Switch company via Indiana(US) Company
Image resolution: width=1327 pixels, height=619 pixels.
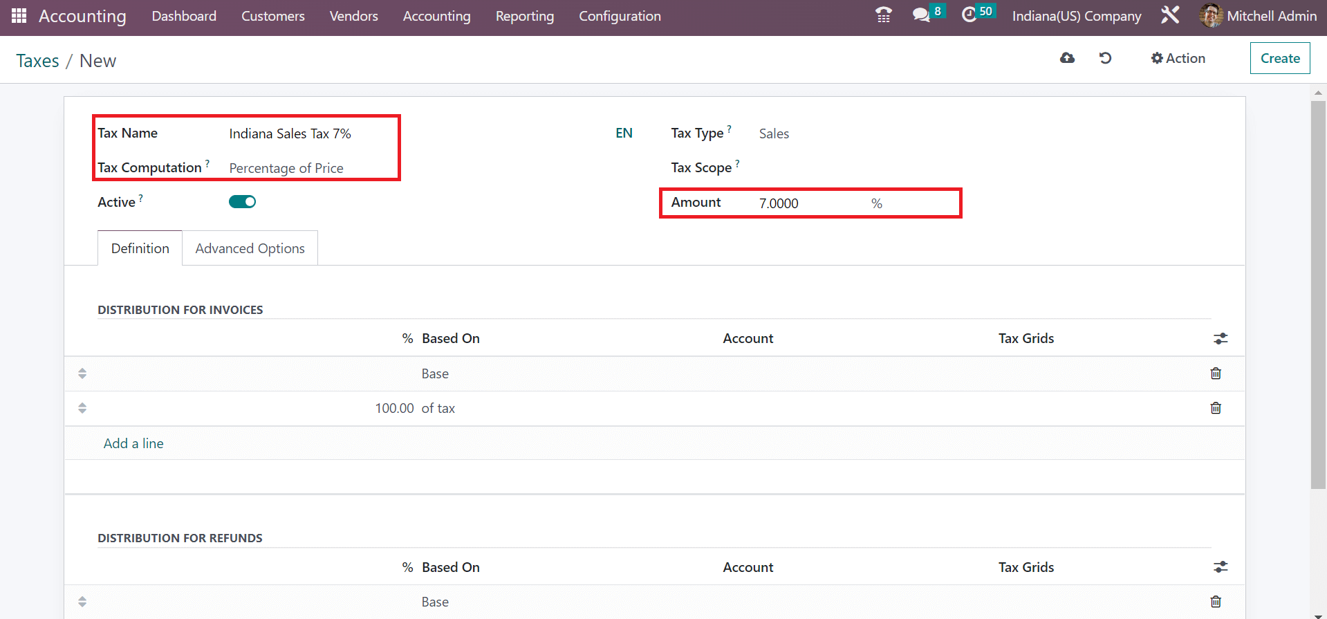[1077, 16]
